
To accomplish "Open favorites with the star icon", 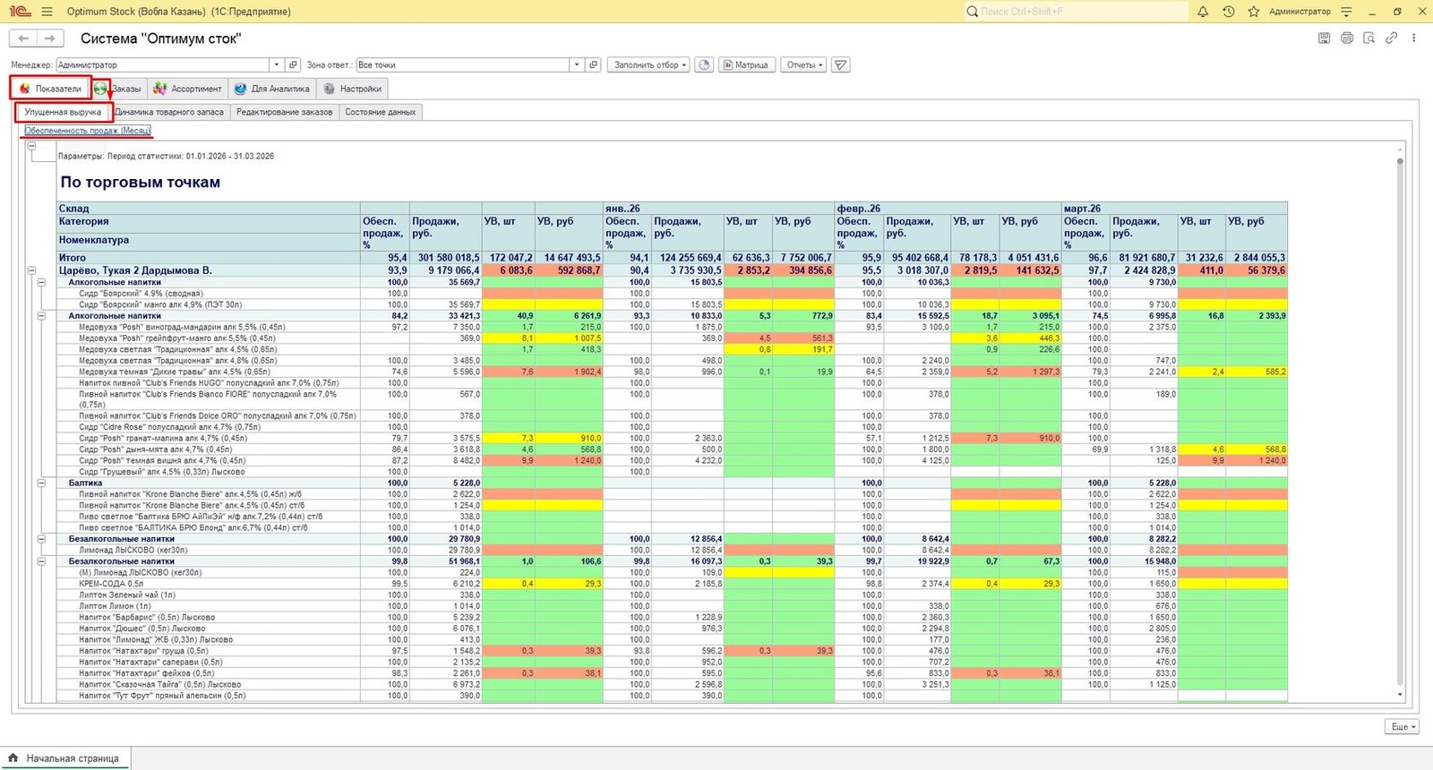I will pyautogui.click(x=1253, y=12).
